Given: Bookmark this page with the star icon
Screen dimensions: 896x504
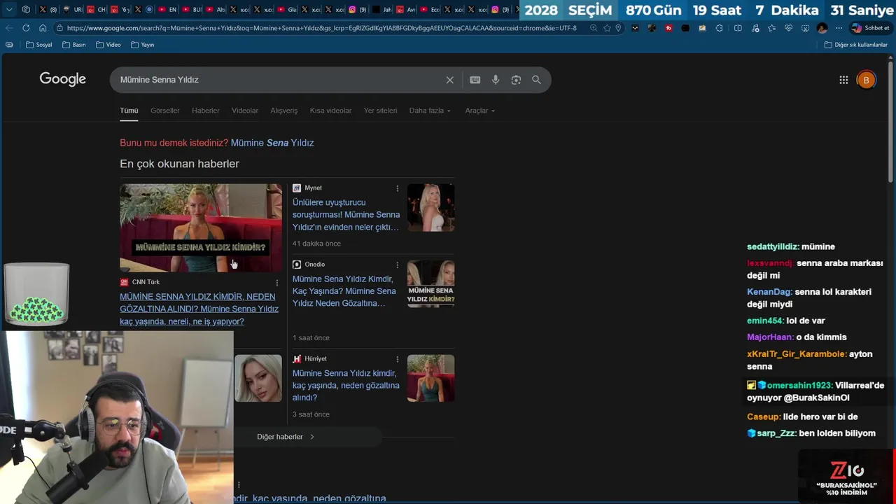Looking at the screenshot, I should pos(607,28).
